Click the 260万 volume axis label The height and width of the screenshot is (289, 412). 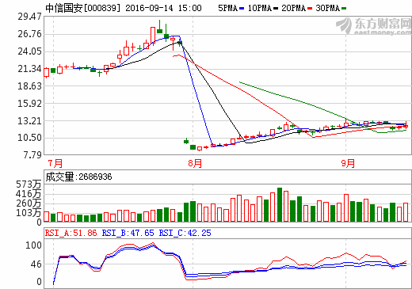29,203
